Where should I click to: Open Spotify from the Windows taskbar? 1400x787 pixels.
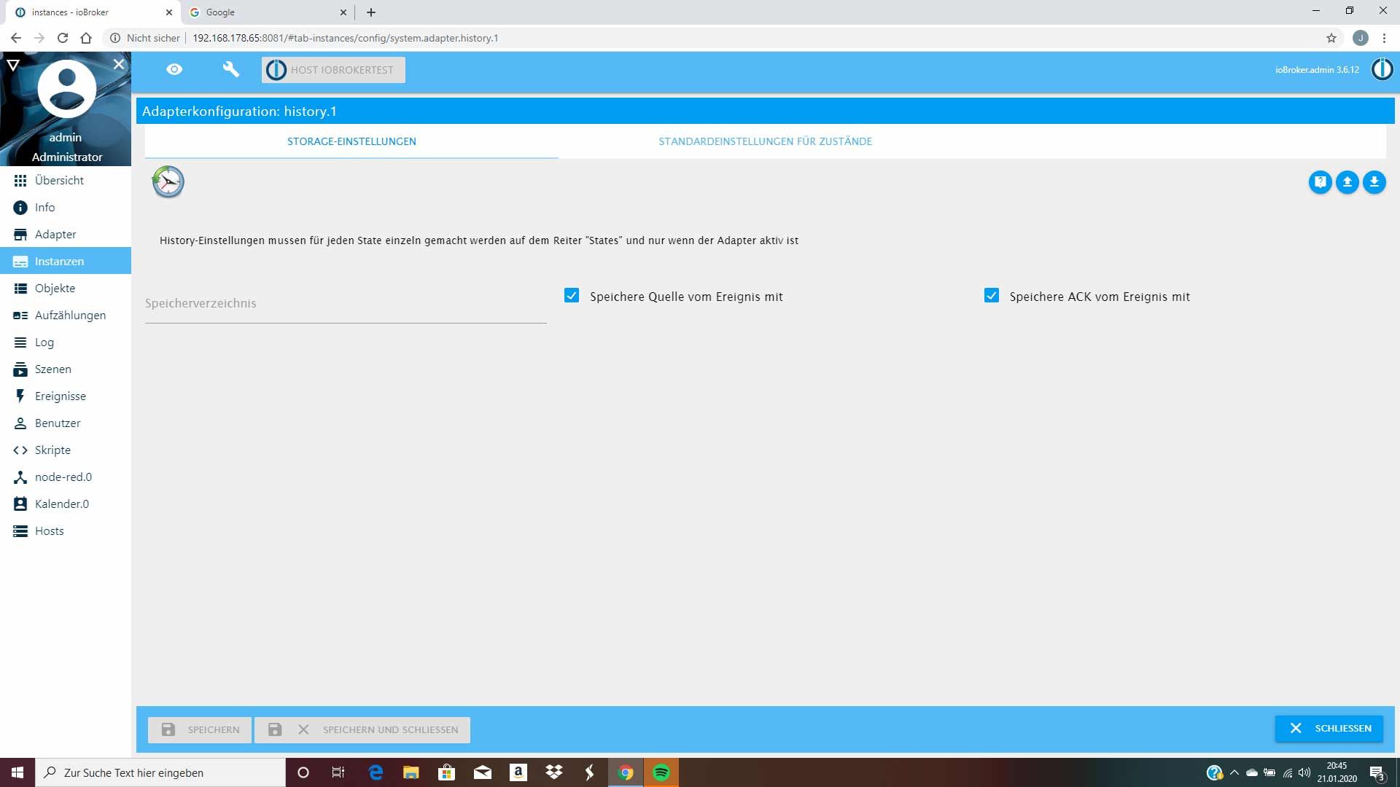click(x=661, y=772)
